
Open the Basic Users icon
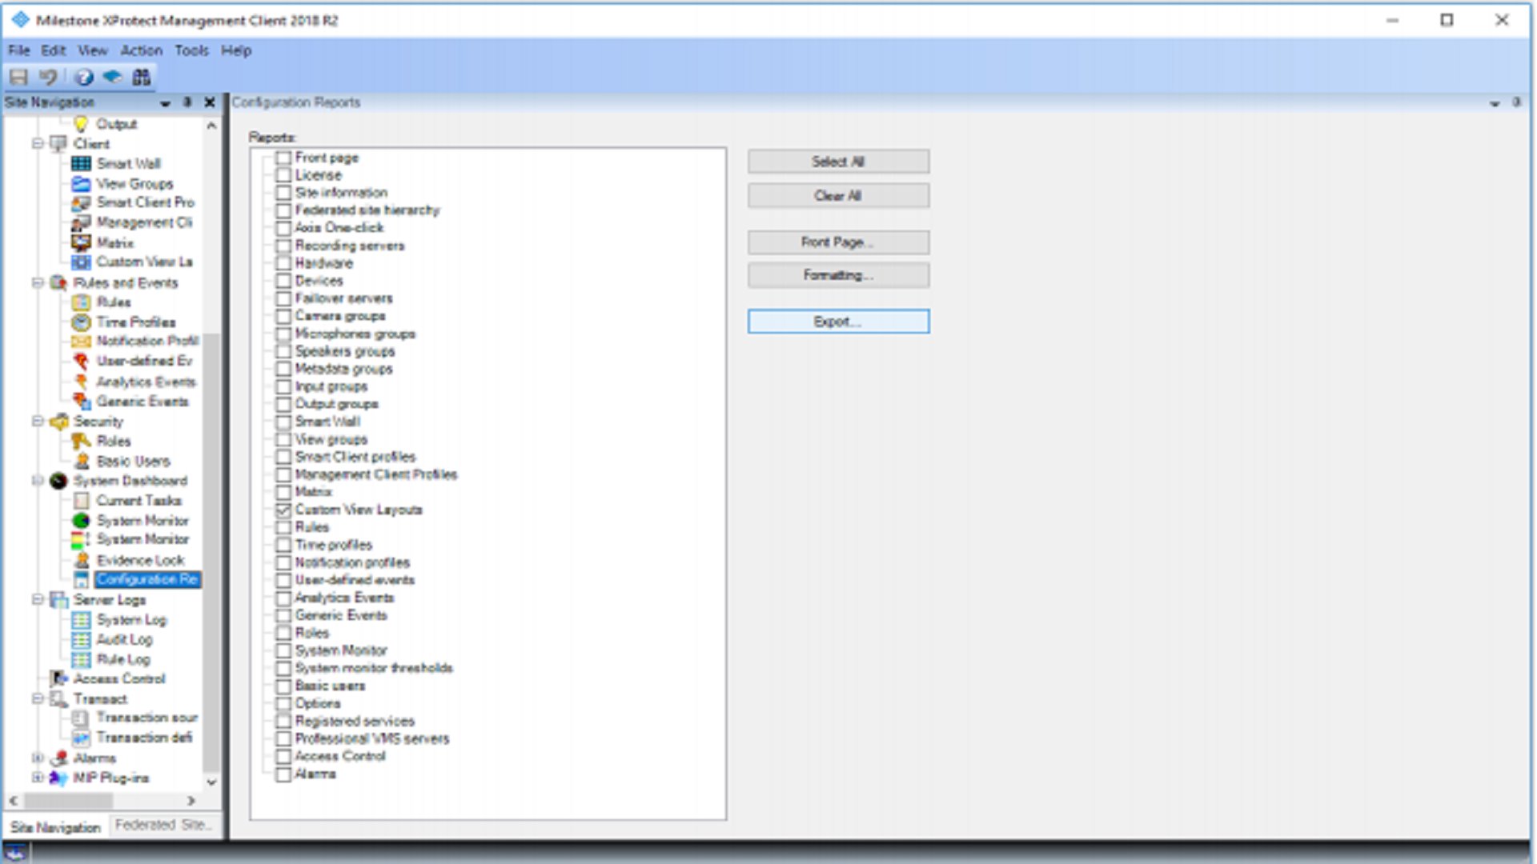81,461
